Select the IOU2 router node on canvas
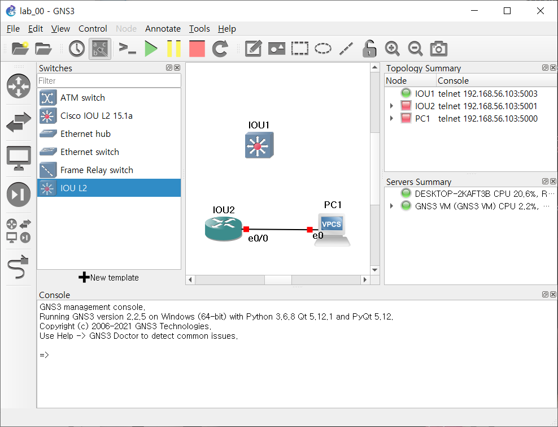Screen dimensions: 558x427 224,229
